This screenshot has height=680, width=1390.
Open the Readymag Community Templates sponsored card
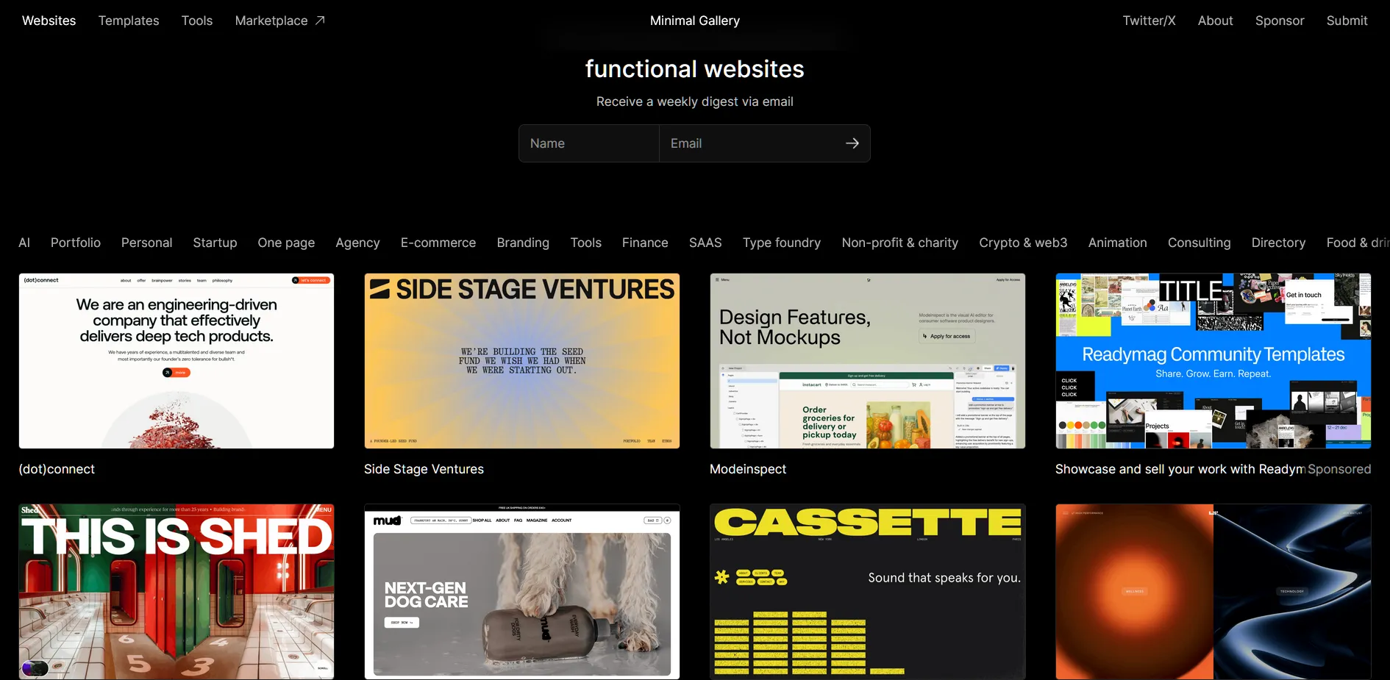pos(1213,361)
